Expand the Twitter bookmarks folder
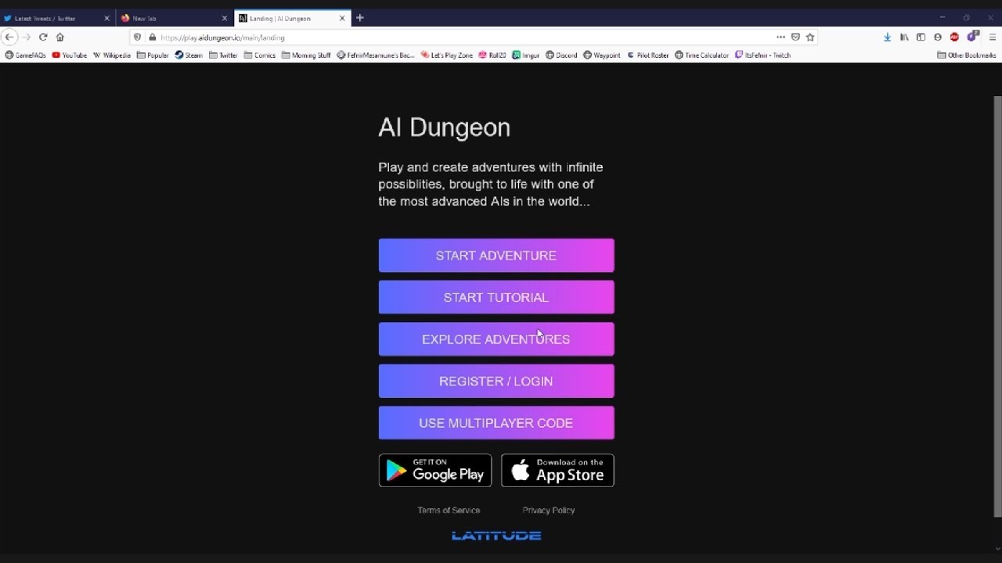Viewport: 1002px width, 563px height. coord(223,56)
